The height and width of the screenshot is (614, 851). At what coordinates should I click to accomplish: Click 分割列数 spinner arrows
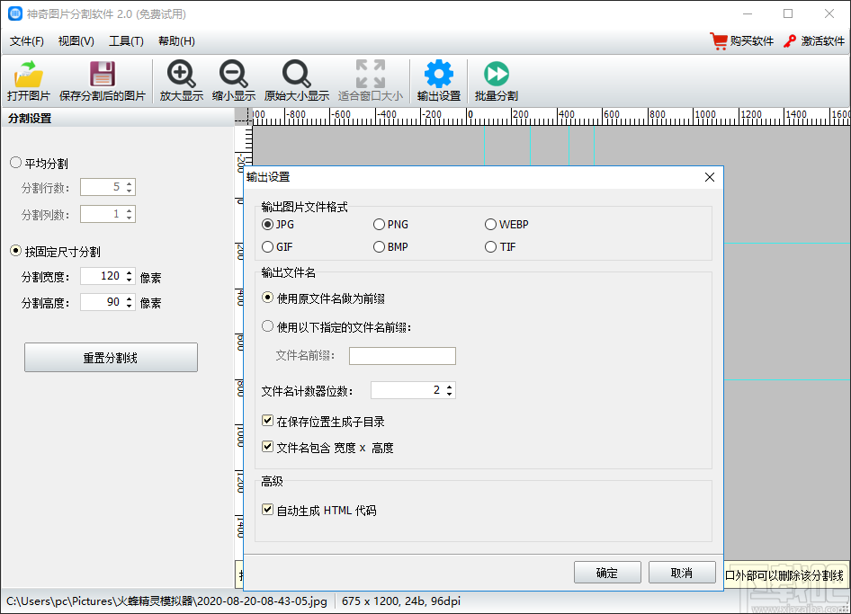[x=130, y=214]
